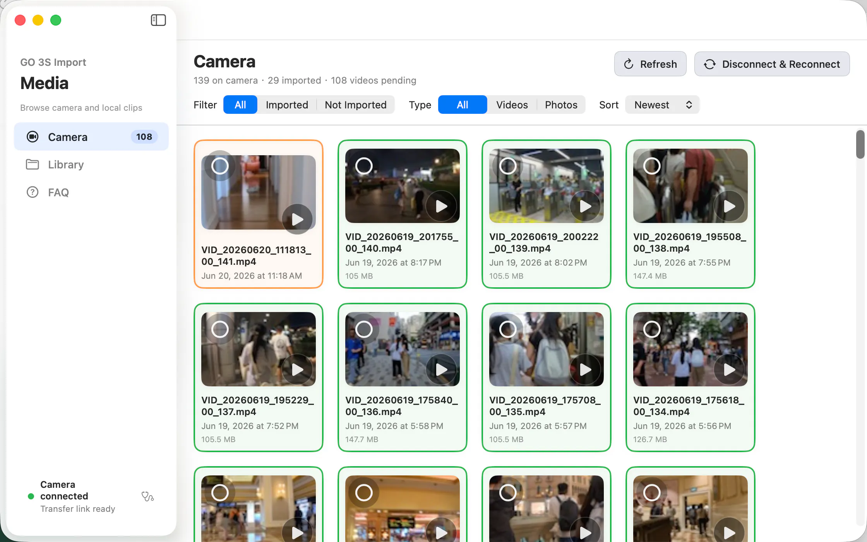This screenshot has width=867, height=542.
Task: Click Camera connected status text
Action: point(64,490)
